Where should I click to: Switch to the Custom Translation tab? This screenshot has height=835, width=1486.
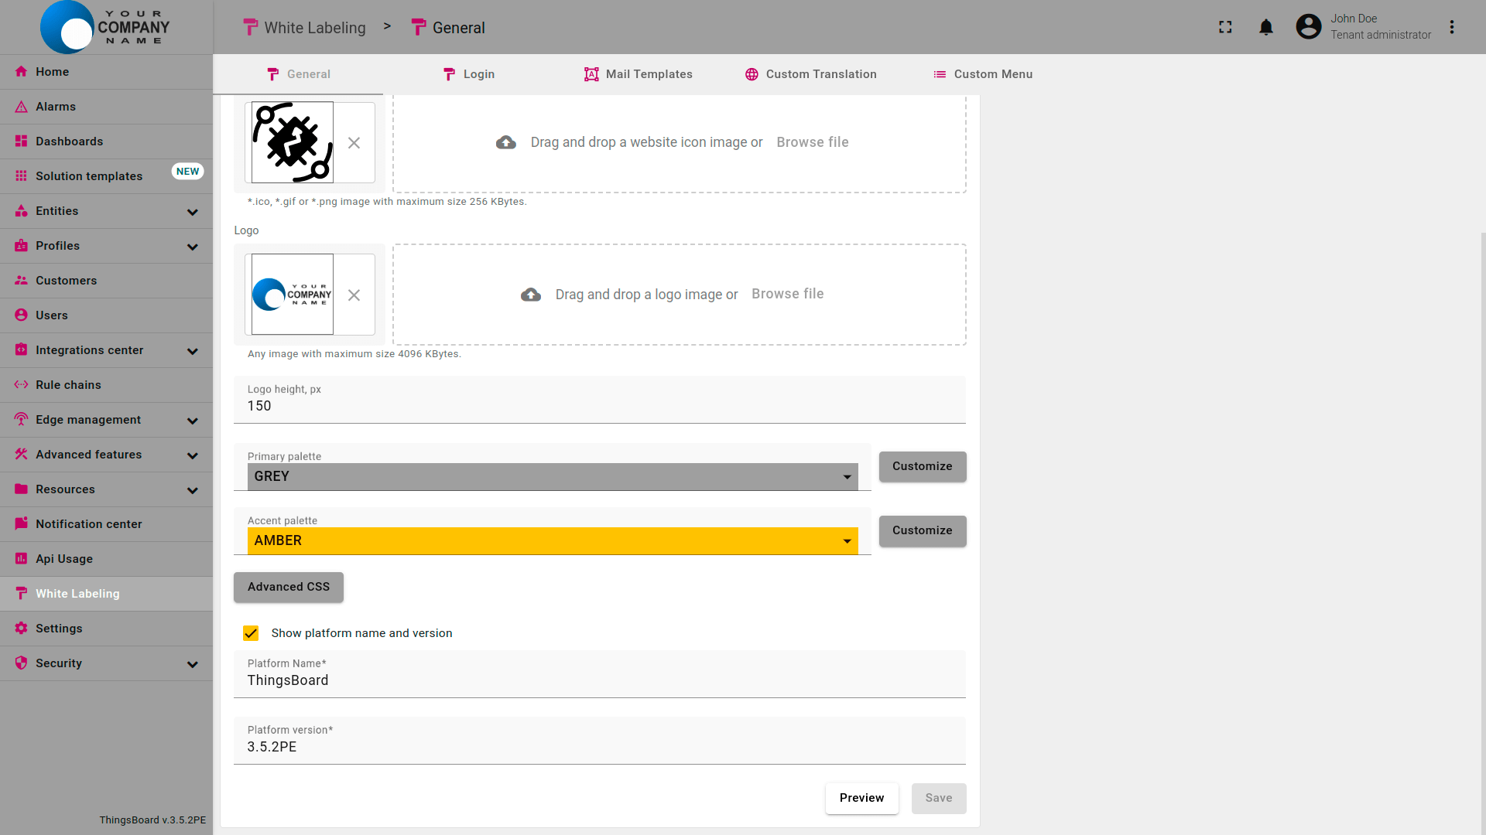coord(810,74)
